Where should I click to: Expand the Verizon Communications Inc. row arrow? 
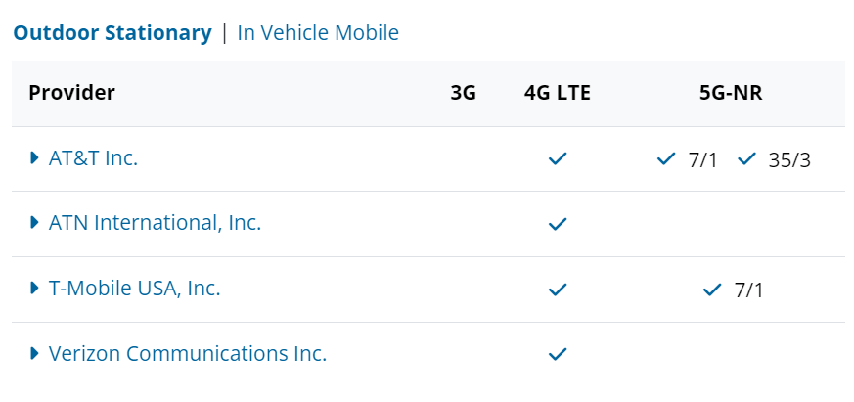[x=35, y=353]
